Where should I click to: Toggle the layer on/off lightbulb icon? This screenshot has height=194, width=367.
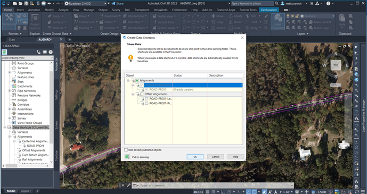[x=288, y=16]
